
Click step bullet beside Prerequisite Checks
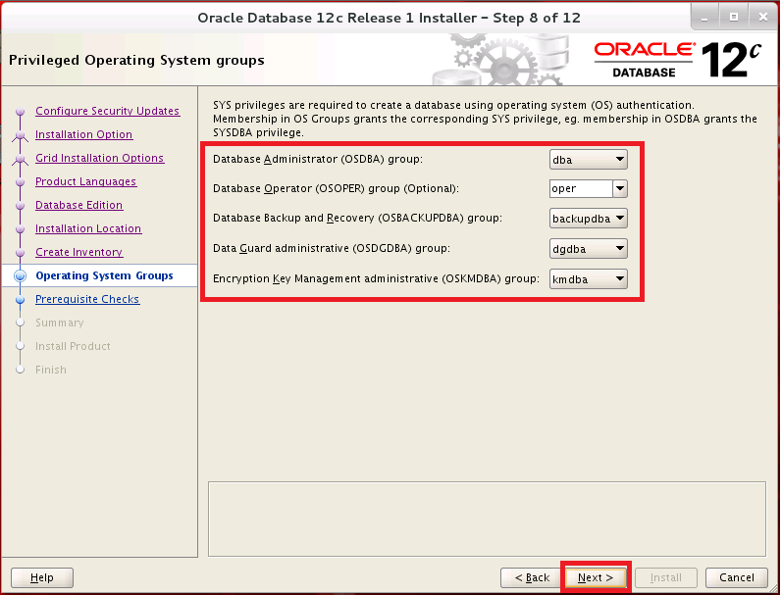[20, 300]
